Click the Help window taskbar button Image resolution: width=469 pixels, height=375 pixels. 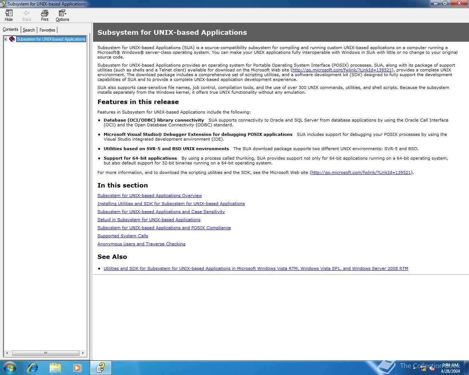pos(101,367)
